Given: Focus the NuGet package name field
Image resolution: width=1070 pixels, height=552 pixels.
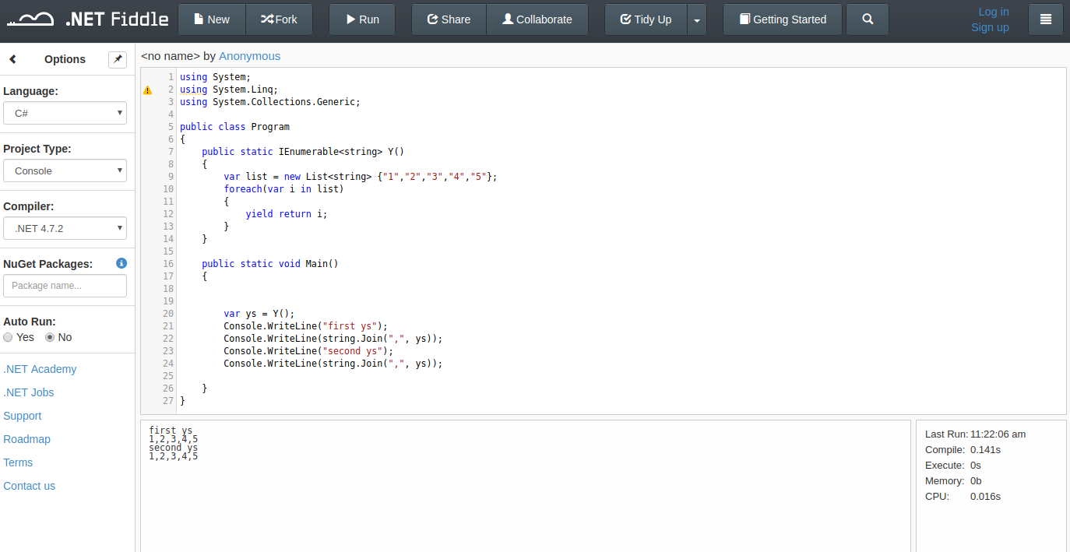Looking at the screenshot, I should coord(65,286).
